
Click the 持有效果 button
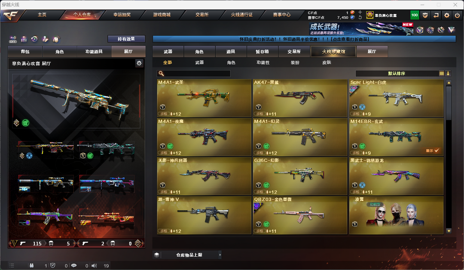(126, 39)
